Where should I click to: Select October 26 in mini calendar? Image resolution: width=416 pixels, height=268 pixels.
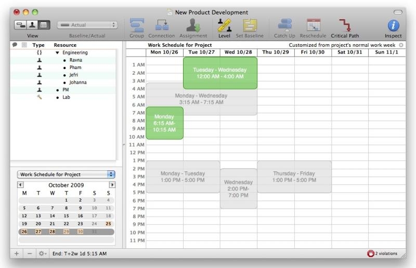(24, 232)
